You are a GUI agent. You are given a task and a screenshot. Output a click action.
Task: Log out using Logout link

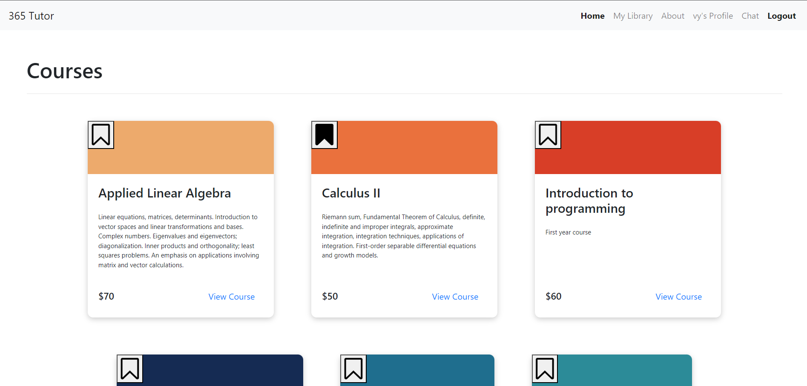781,16
